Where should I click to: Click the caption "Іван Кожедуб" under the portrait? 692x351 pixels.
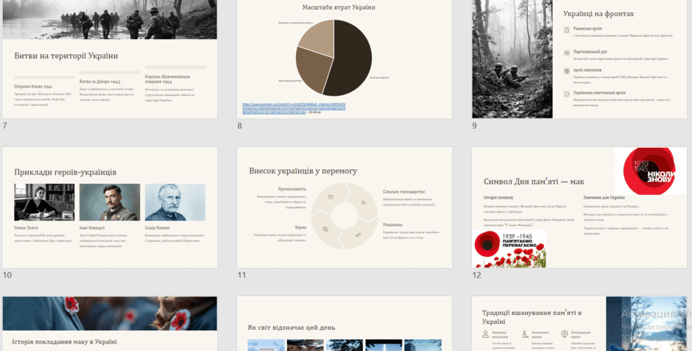point(92,228)
